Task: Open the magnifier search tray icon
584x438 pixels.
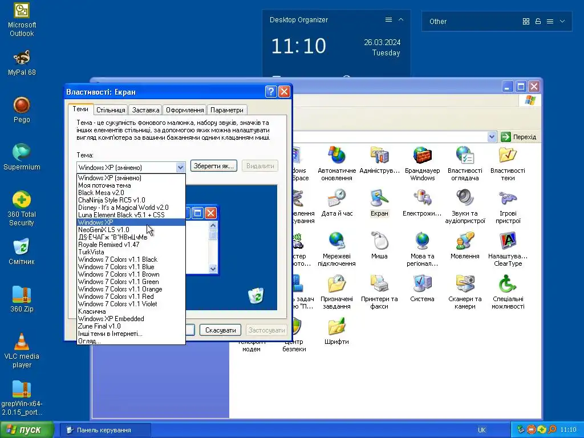Action: (x=552, y=429)
